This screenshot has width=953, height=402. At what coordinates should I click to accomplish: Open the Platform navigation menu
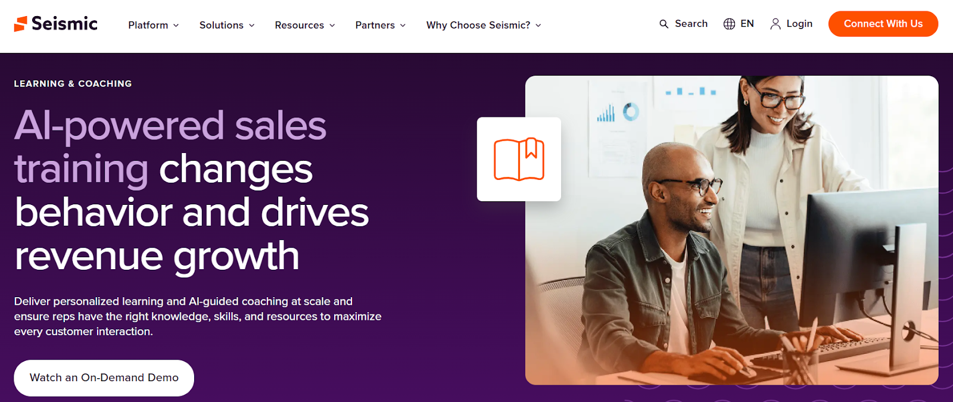pos(148,25)
